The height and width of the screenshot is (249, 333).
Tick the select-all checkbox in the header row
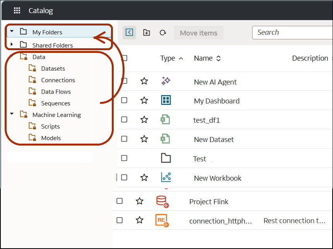tap(124, 58)
